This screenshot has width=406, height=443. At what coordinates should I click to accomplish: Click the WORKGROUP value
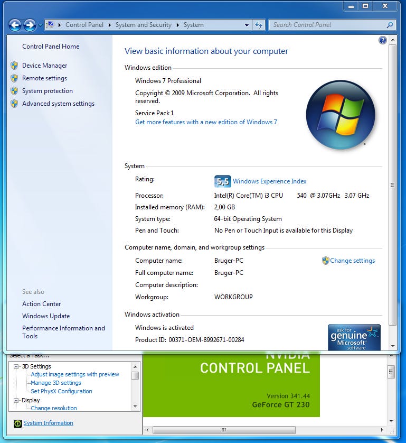pyautogui.click(x=233, y=297)
